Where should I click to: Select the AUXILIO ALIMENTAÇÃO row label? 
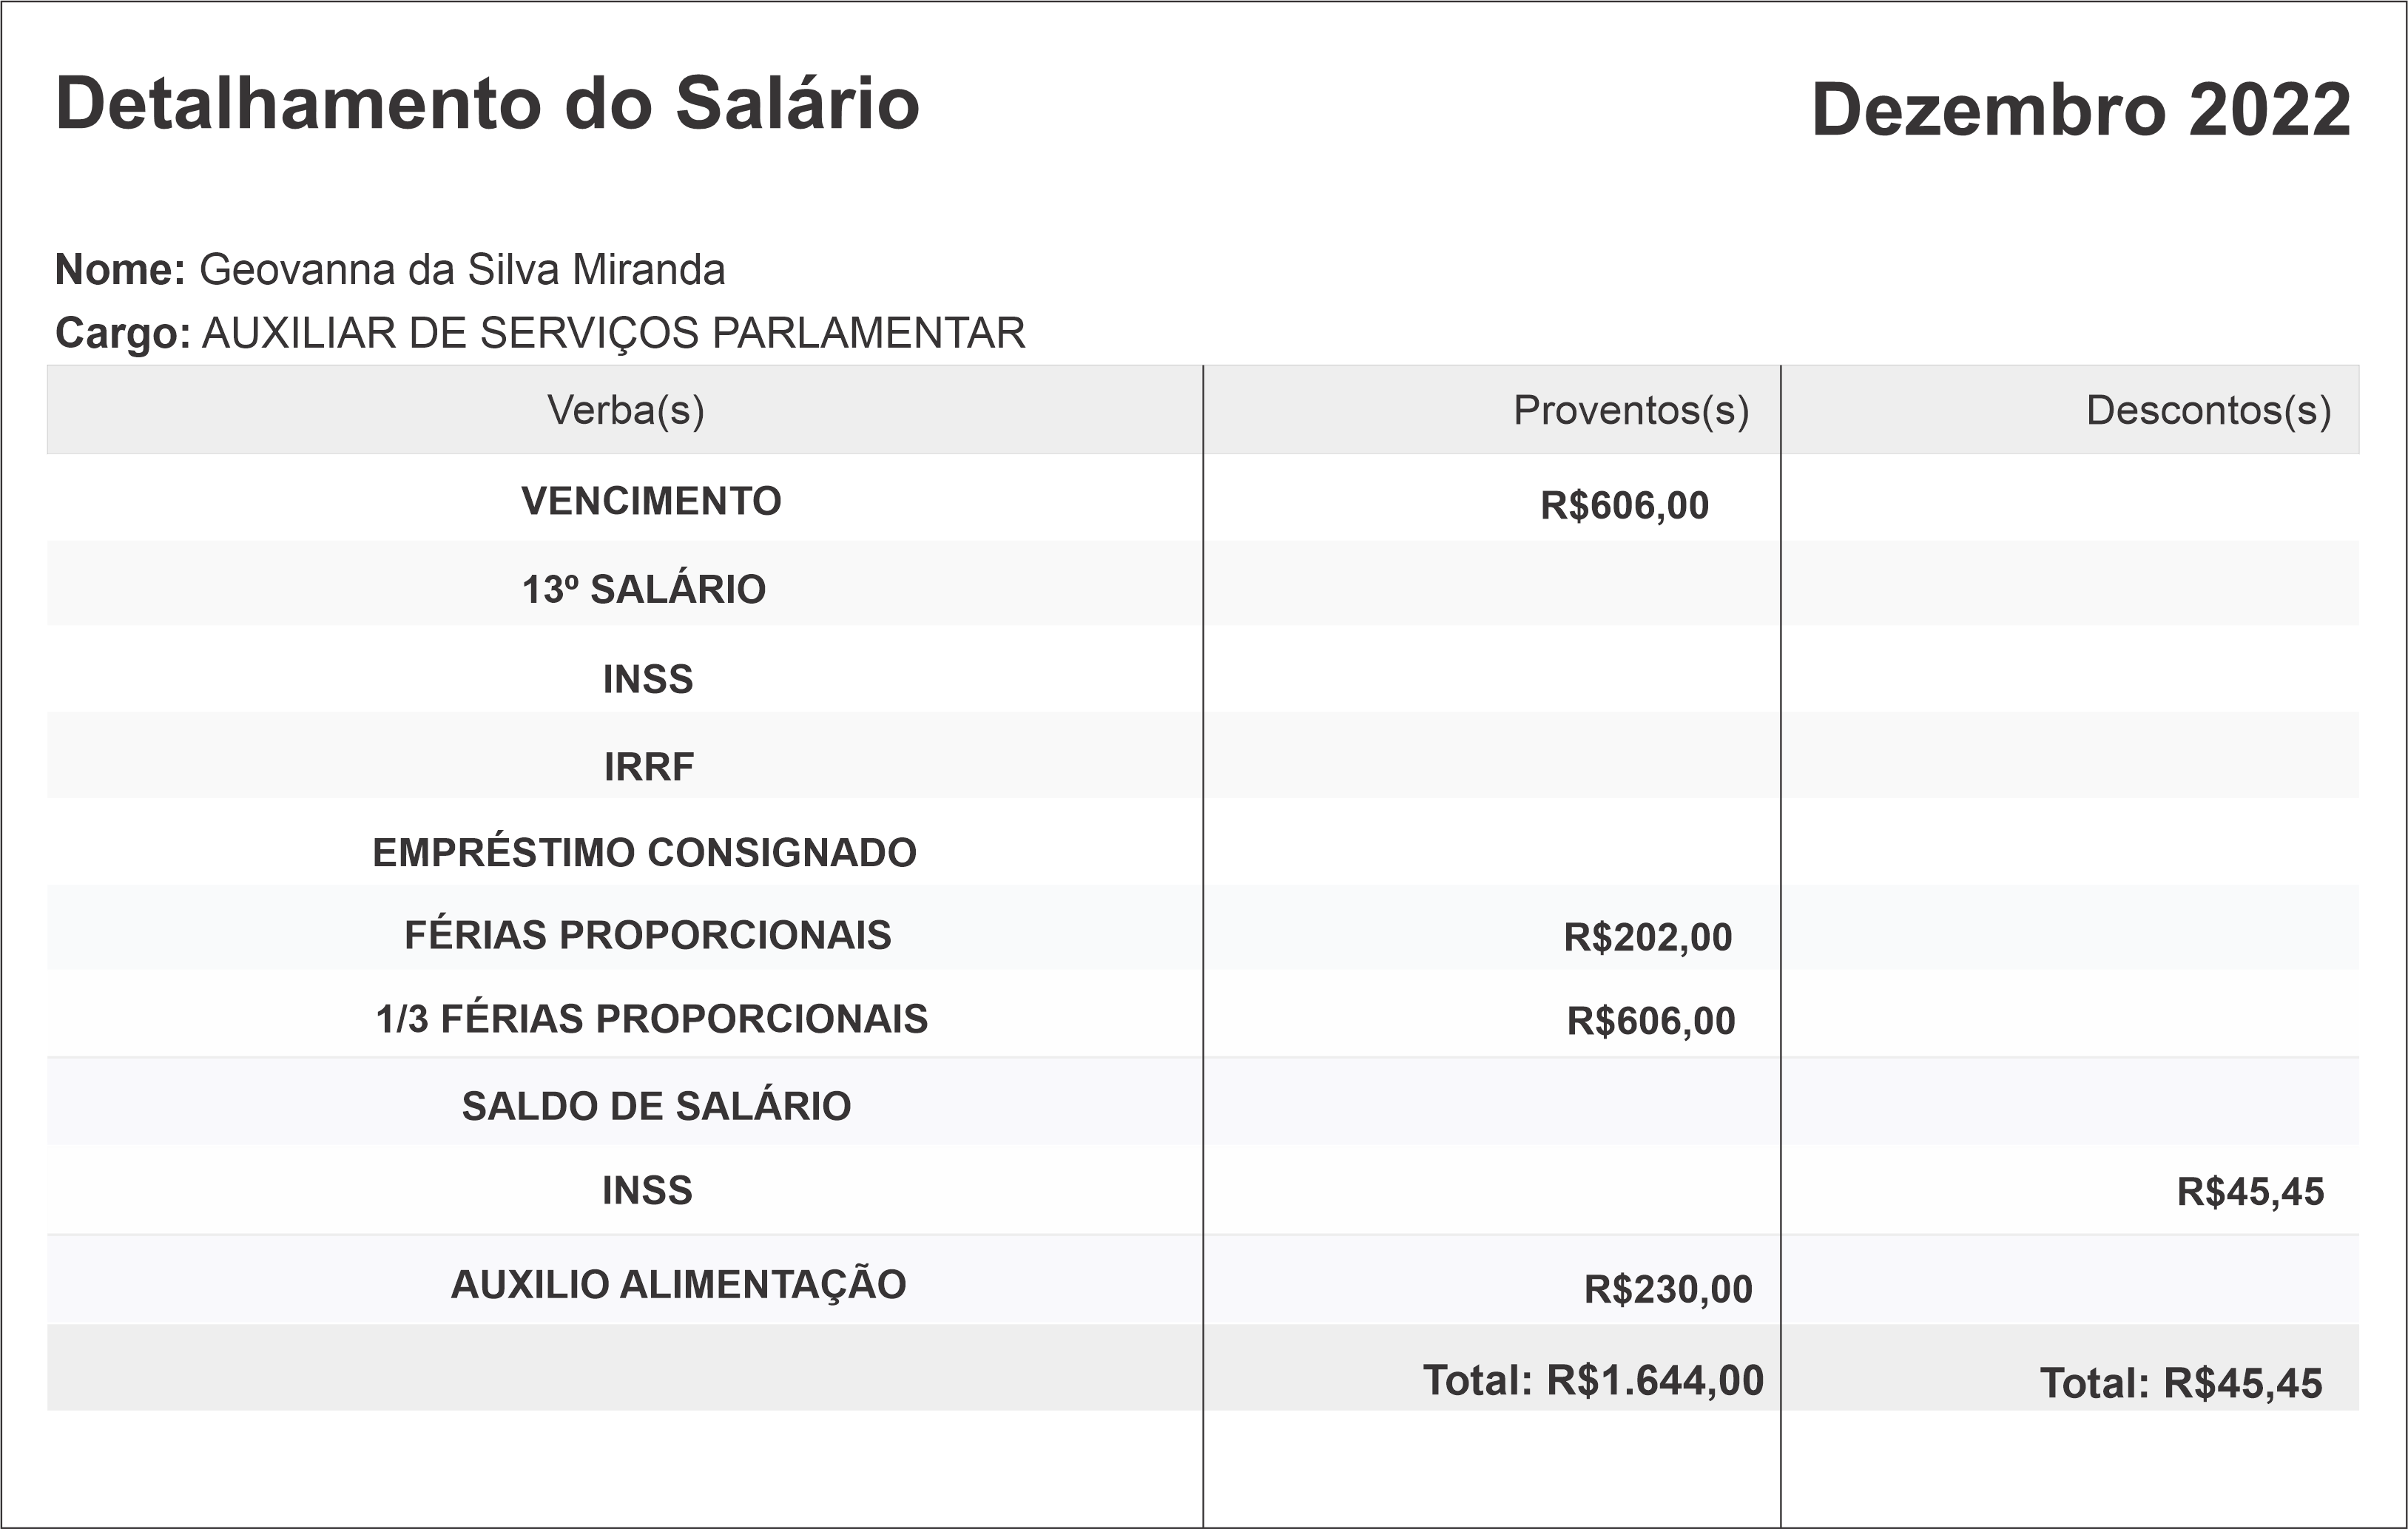[678, 1284]
